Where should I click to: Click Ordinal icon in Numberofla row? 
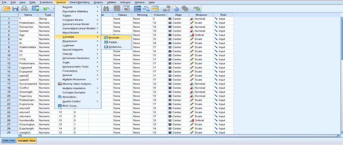coord(192,120)
